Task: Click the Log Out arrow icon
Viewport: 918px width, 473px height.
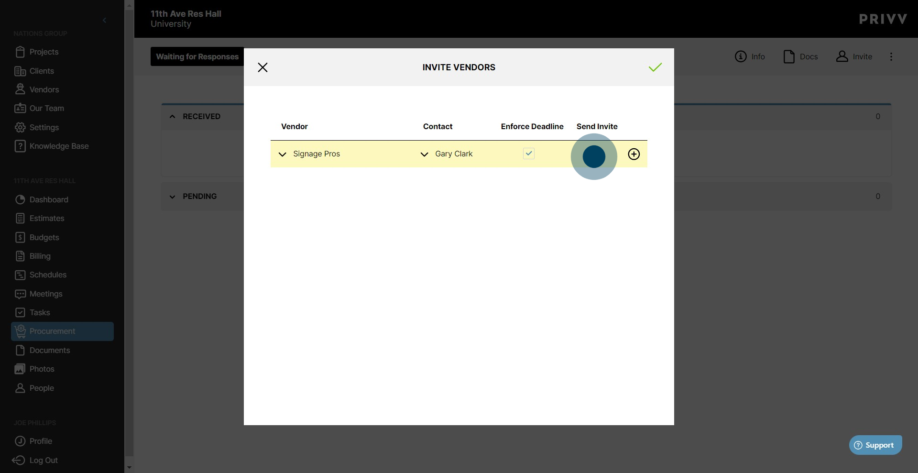Action: [x=19, y=460]
